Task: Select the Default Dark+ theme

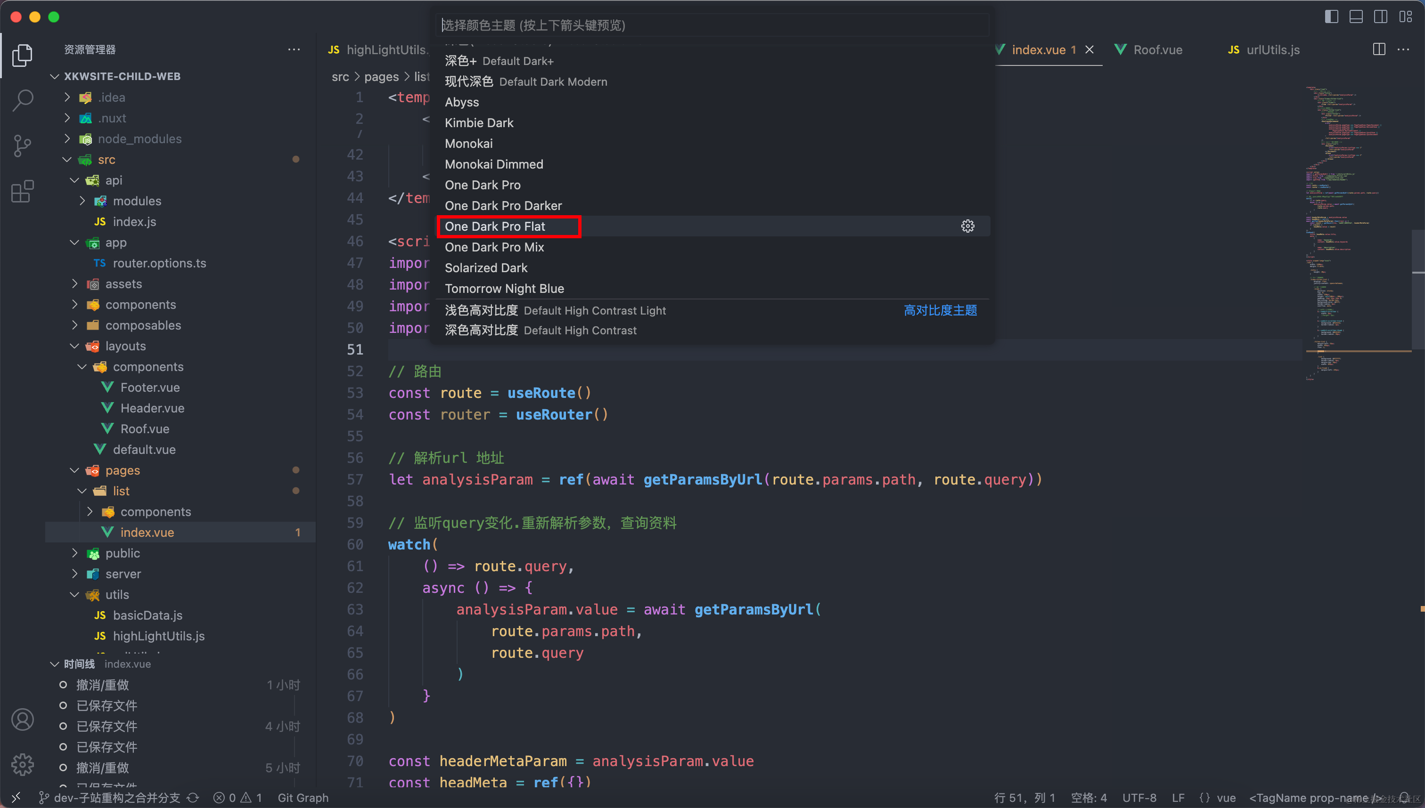Action: pyautogui.click(x=713, y=61)
